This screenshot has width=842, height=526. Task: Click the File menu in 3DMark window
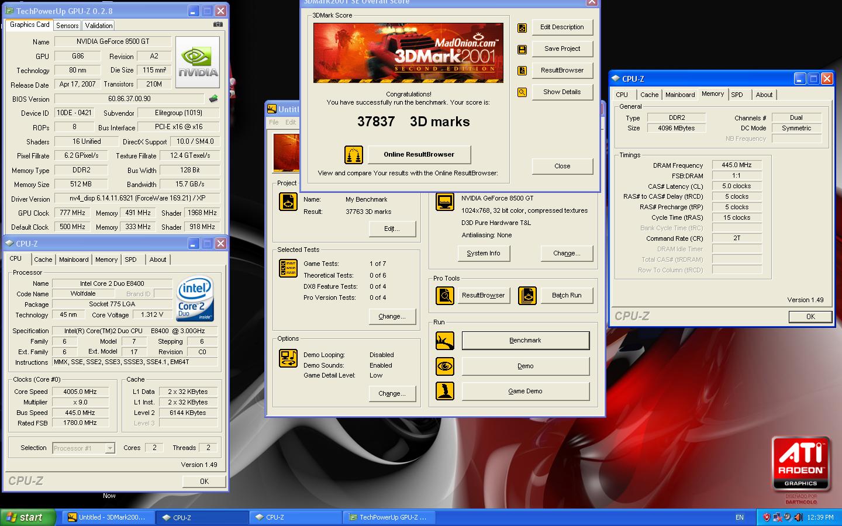click(x=274, y=122)
